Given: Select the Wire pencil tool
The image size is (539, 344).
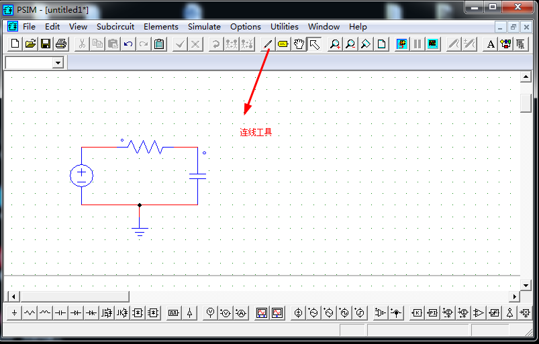Looking at the screenshot, I should [x=268, y=44].
